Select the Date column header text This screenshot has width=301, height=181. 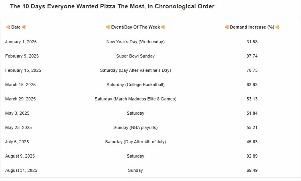[x=16, y=27]
